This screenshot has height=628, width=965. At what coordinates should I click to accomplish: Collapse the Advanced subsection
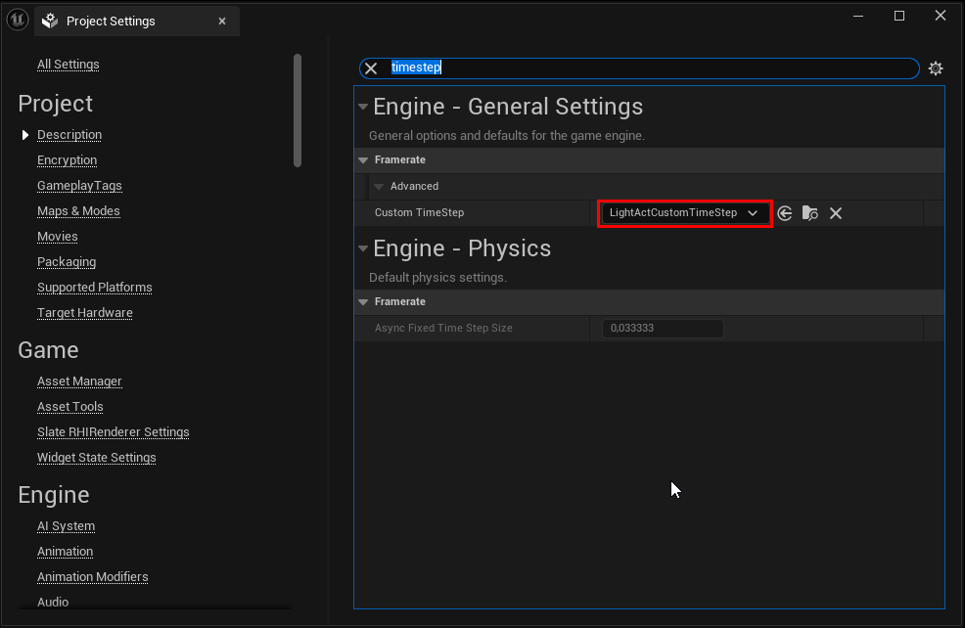380,187
